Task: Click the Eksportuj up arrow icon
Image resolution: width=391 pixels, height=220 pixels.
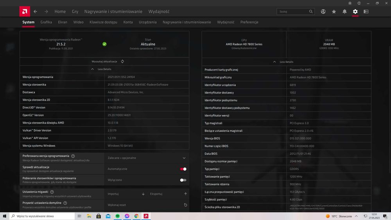Action: 185,194
